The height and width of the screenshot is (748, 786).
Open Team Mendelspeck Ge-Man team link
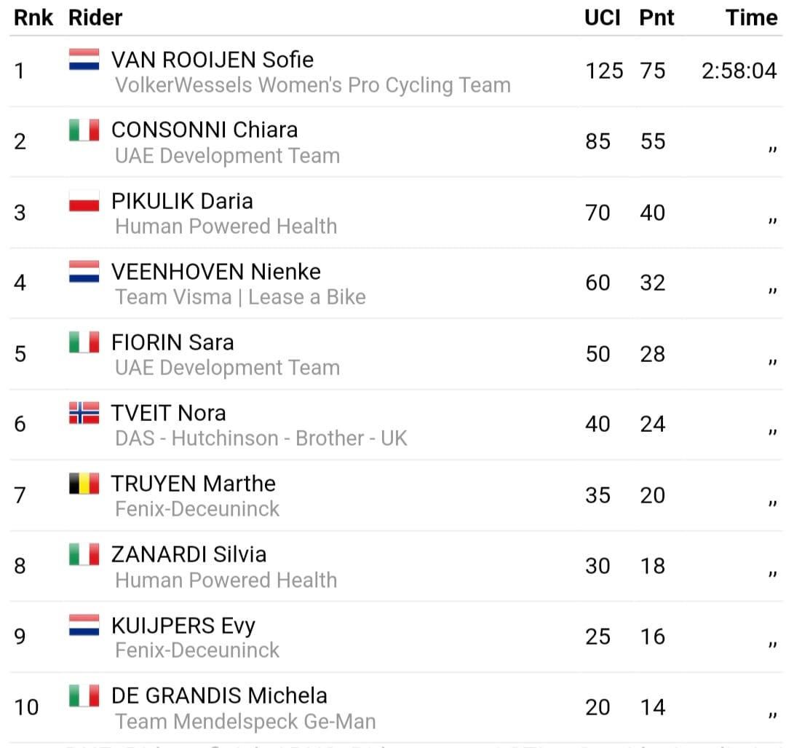(x=245, y=721)
